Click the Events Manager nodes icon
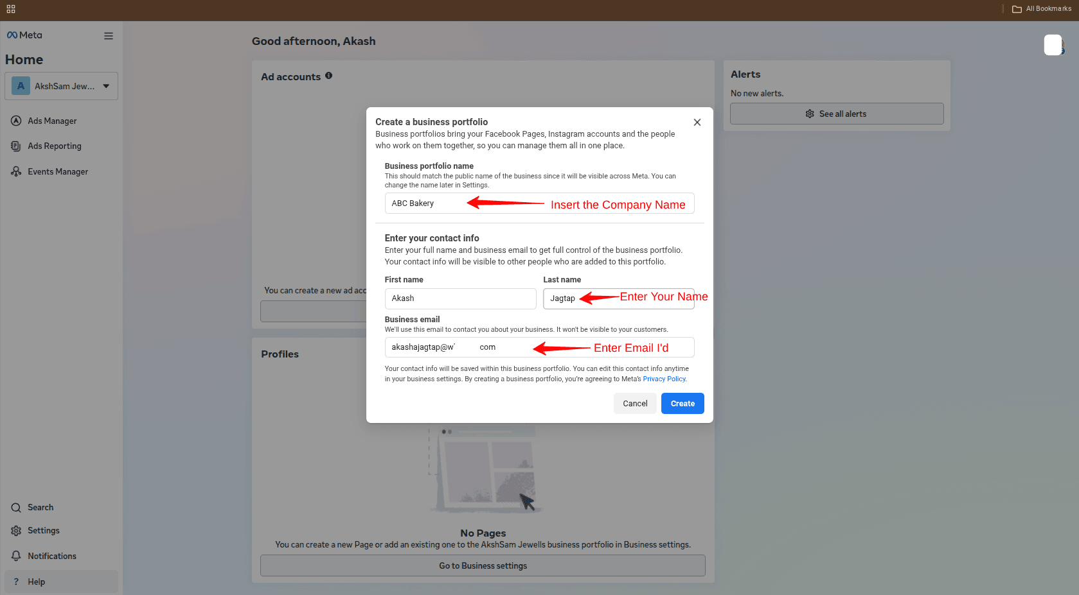The height and width of the screenshot is (595, 1079). point(16,171)
